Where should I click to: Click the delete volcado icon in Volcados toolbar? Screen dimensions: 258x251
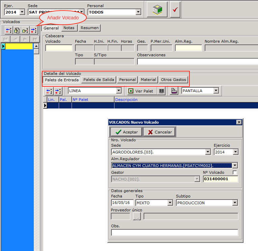[8, 30]
